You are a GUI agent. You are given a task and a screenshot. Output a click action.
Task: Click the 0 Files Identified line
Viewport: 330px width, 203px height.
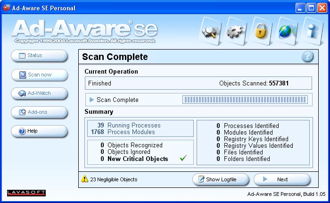(x=239, y=152)
